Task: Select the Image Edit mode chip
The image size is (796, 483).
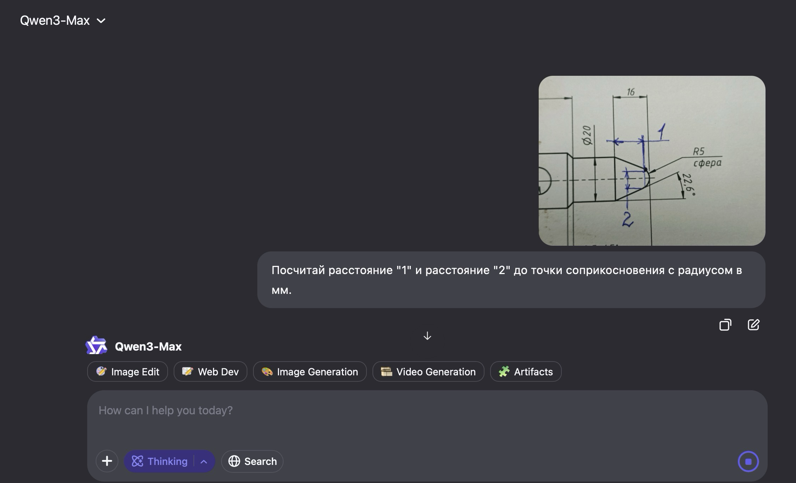Action: coord(128,371)
